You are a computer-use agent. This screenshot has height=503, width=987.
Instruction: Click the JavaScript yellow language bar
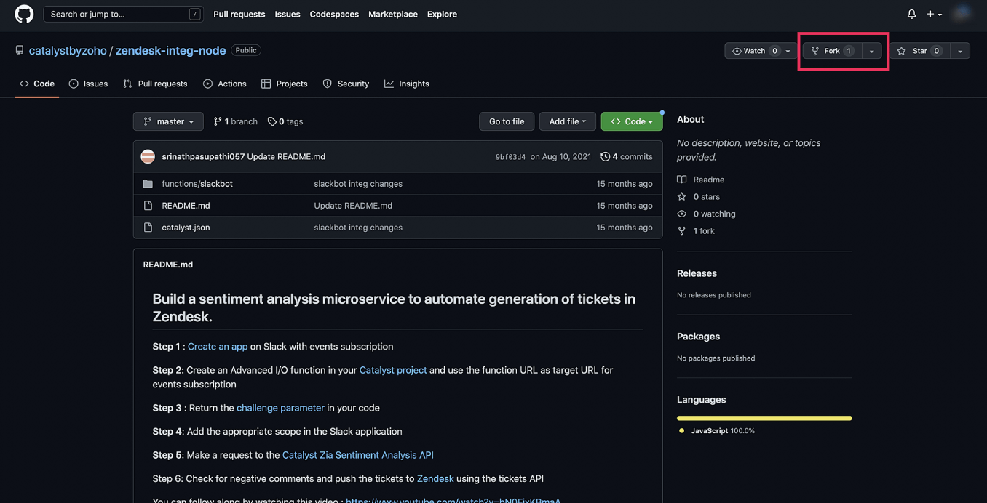[764, 418]
